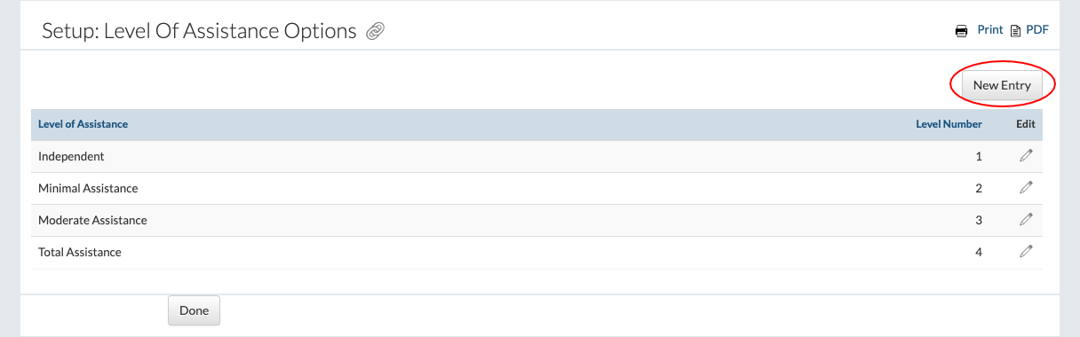This screenshot has width=1080, height=337.
Task: Open the PDF link
Action: coord(1037,30)
